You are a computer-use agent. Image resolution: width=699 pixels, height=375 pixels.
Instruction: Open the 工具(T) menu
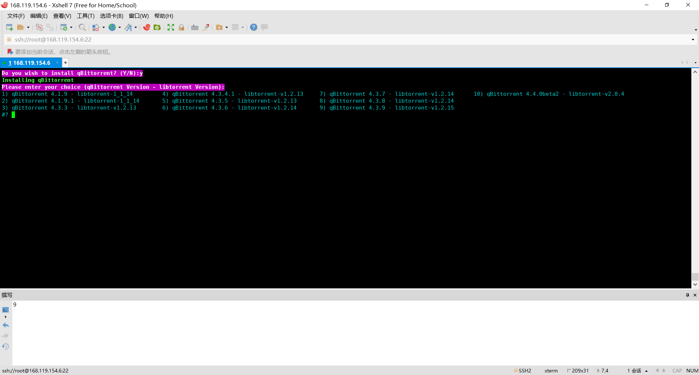(x=86, y=16)
